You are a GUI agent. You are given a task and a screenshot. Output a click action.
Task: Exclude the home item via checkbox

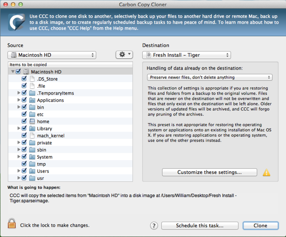coord(24,121)
